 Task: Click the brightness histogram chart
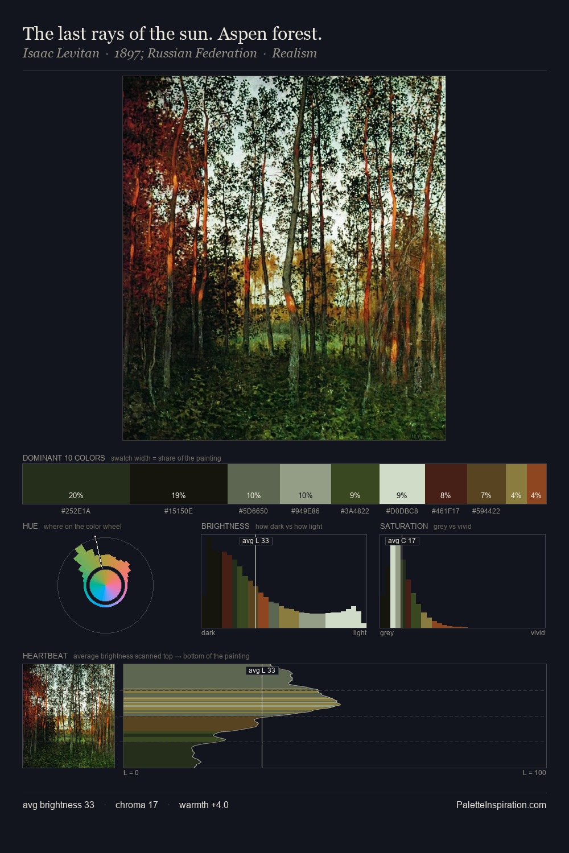[284, 581]
